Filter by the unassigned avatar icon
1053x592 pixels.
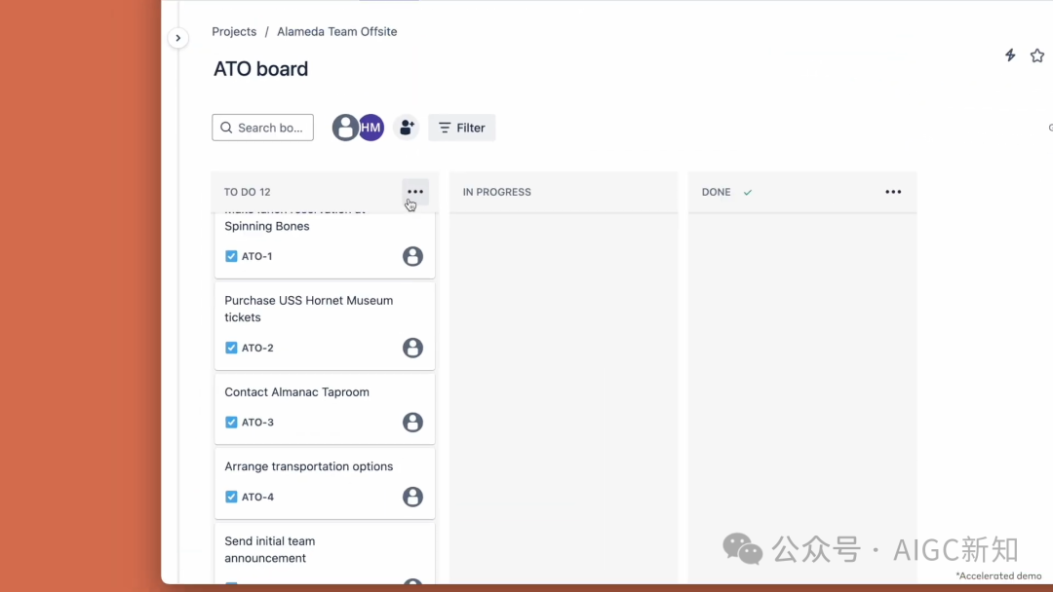coord(345,128)
